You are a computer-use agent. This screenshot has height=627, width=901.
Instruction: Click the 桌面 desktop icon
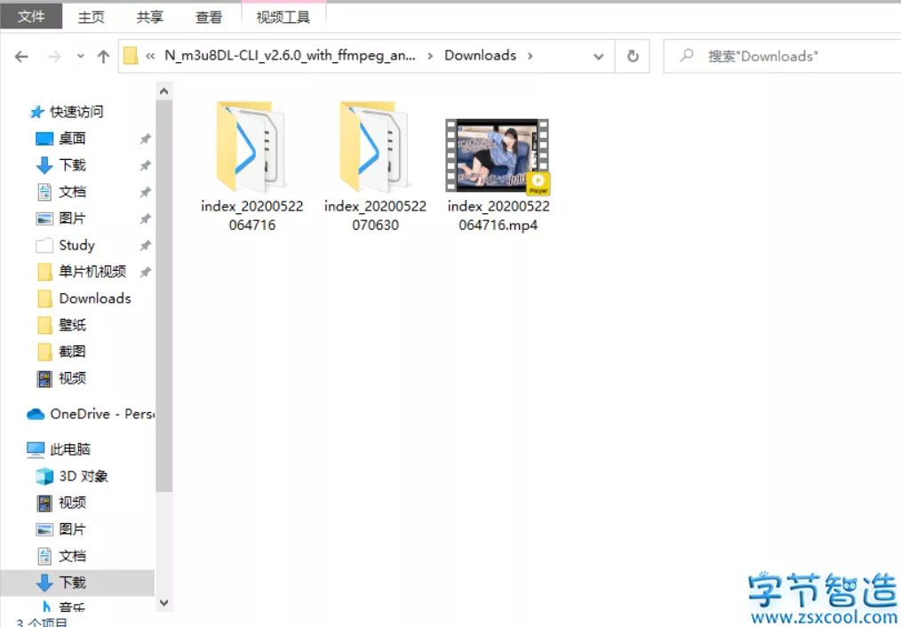coord(44,139)
